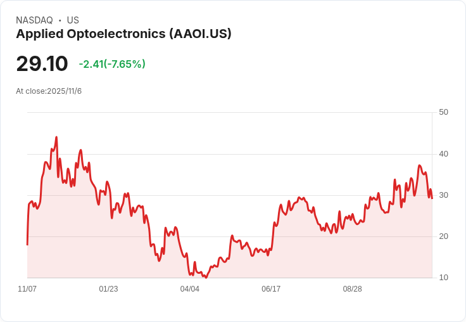Screen dimensions: 466x322
Task: Click the highest peak of the price line
Action: pos(56,137)
